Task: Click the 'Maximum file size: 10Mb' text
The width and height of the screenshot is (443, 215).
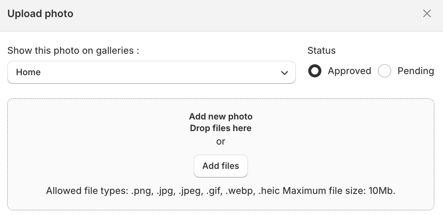Action: coord(338,191)
